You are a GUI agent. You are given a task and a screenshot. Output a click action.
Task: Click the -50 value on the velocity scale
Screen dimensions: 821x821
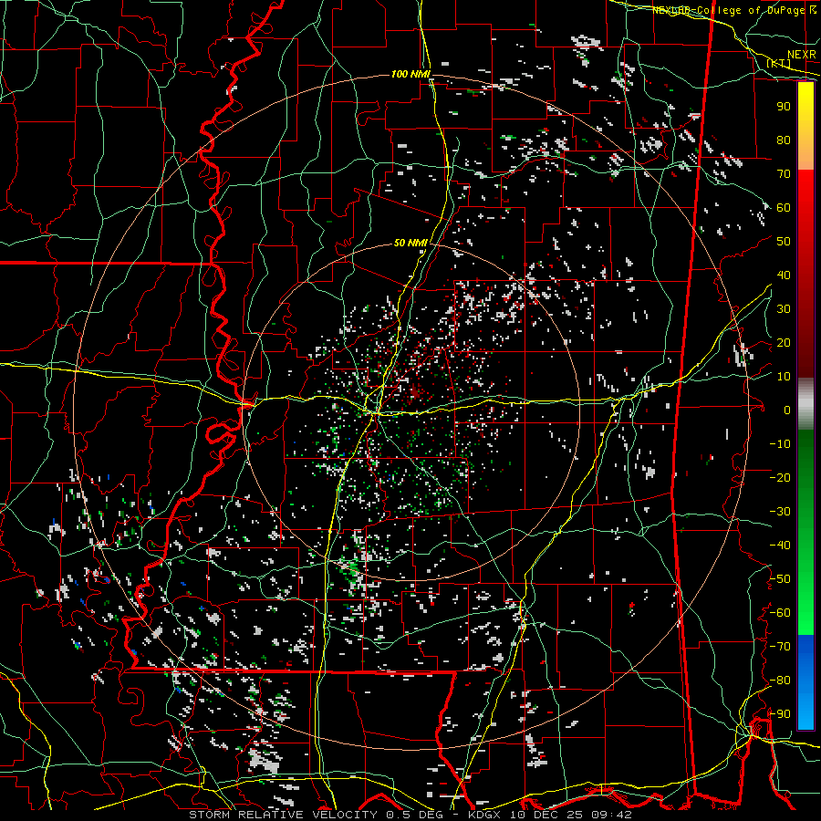[780, 579]
